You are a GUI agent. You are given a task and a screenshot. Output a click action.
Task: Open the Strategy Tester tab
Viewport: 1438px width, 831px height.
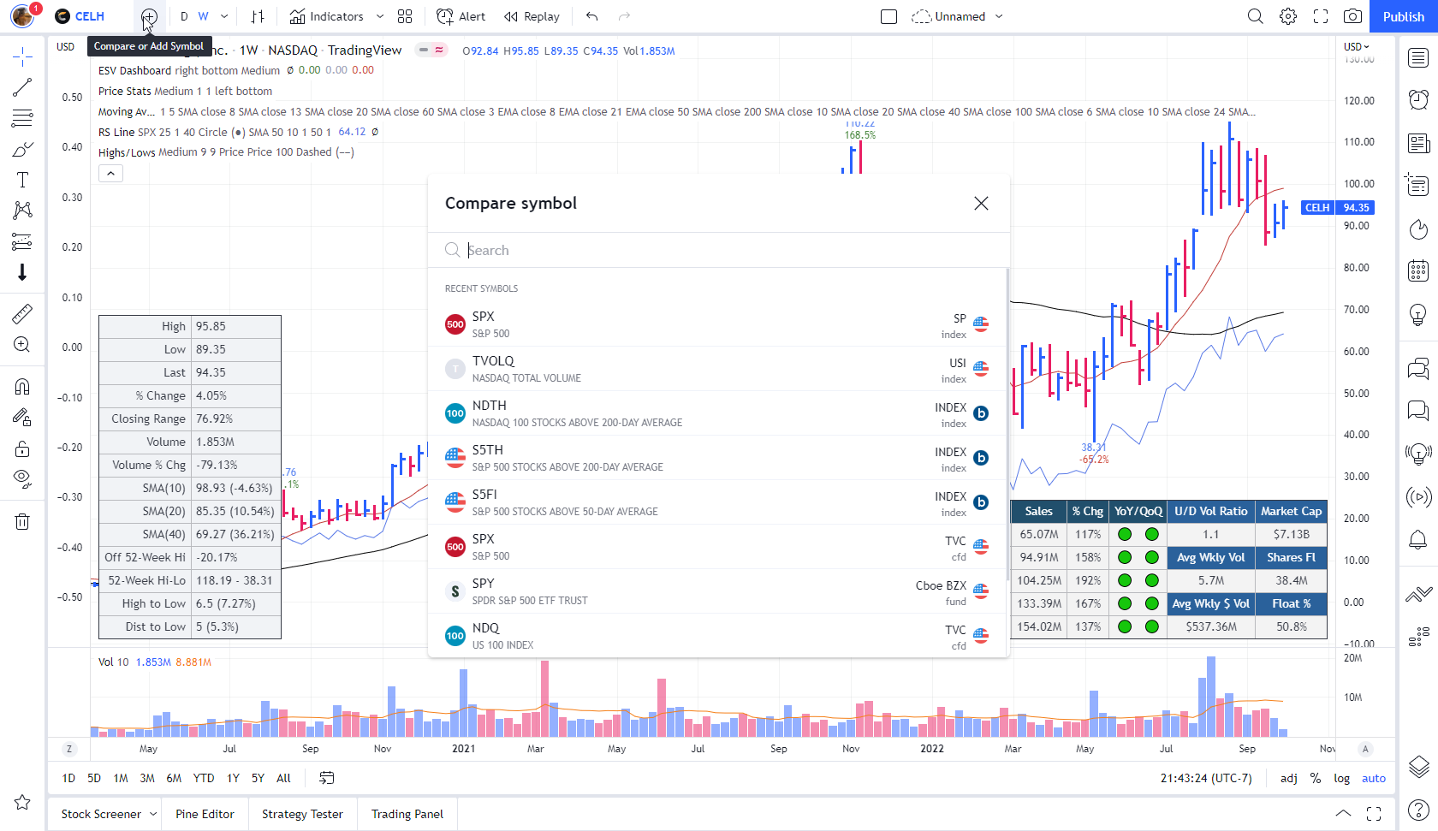click(x=302, y=814)
